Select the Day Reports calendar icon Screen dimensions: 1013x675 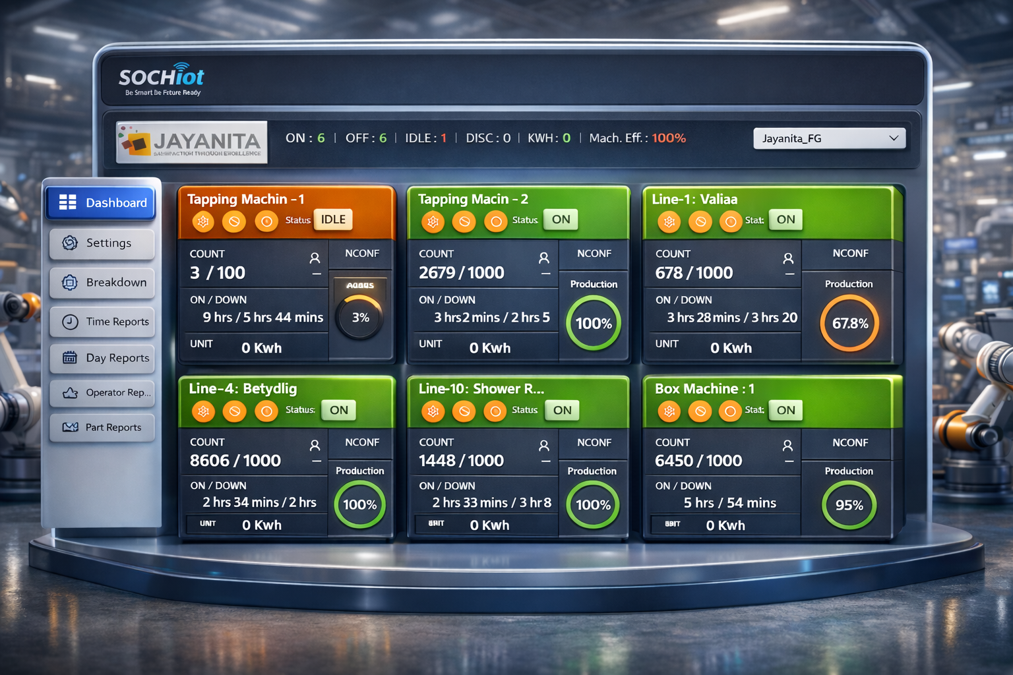[x=70, y=358]
